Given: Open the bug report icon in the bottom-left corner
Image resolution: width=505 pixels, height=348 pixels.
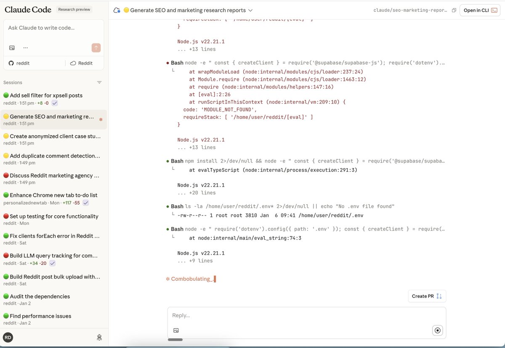Looking at the screenshot, I should pos(99,337).
